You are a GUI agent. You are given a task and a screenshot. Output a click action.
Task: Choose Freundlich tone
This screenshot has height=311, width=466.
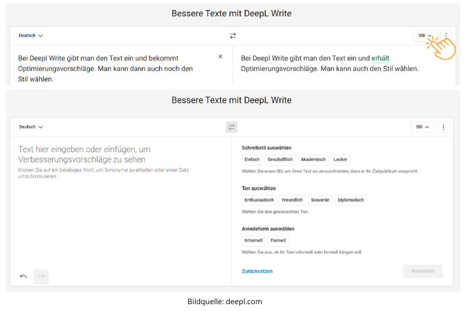tap(292, 200)
